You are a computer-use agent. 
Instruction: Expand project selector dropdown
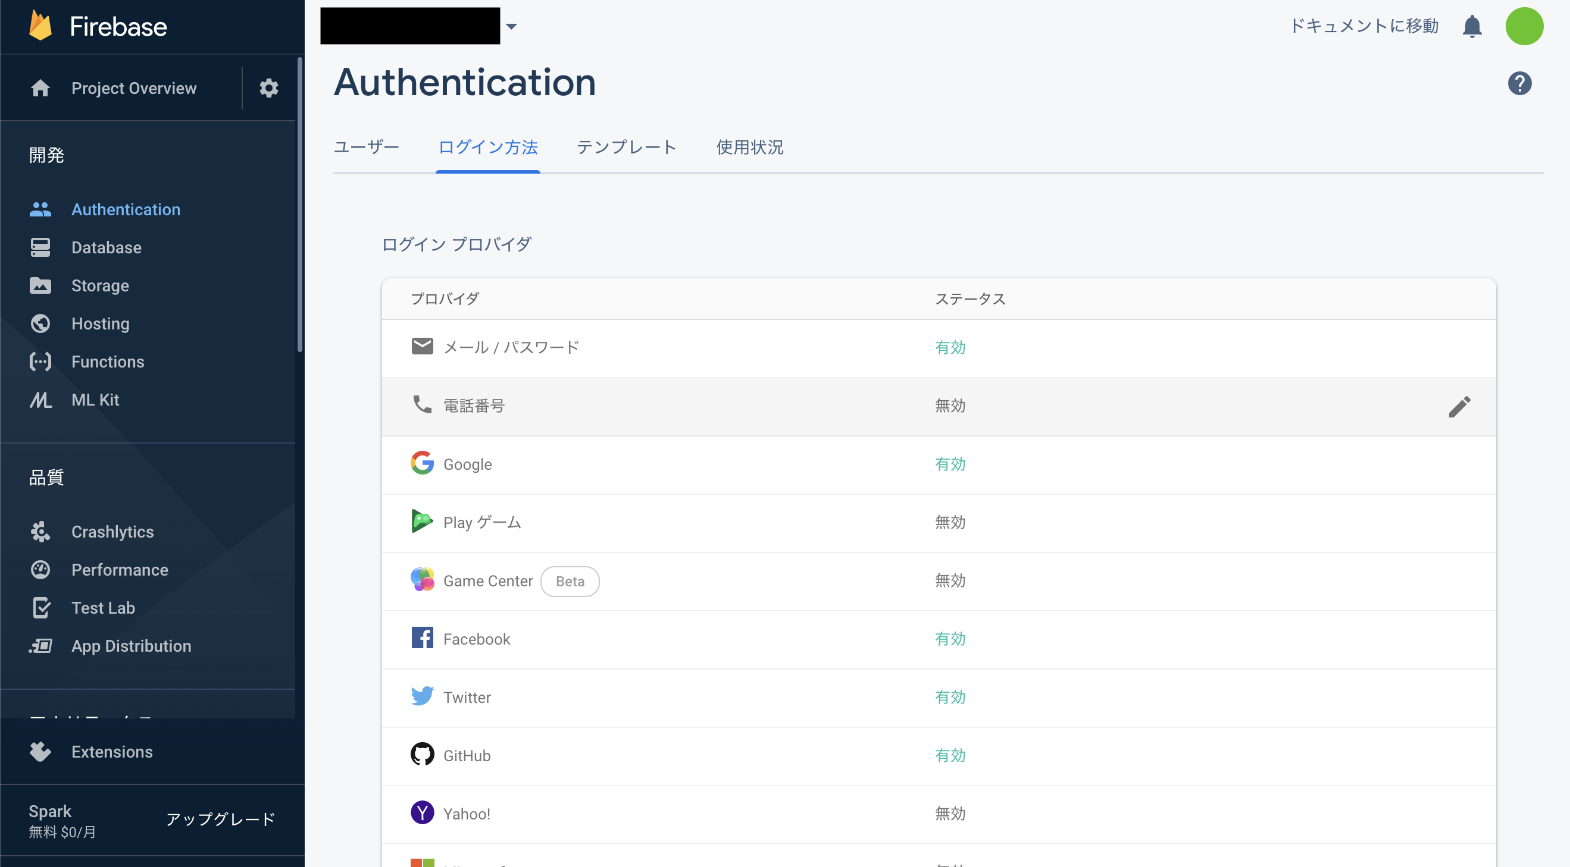[512, 27]
